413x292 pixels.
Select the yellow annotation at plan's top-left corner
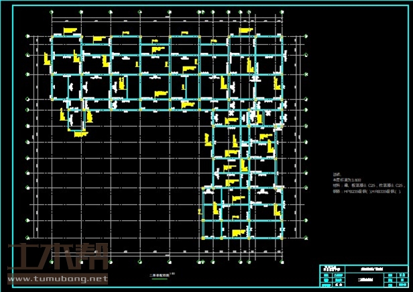pyautogui.click(x=71, y=31)
